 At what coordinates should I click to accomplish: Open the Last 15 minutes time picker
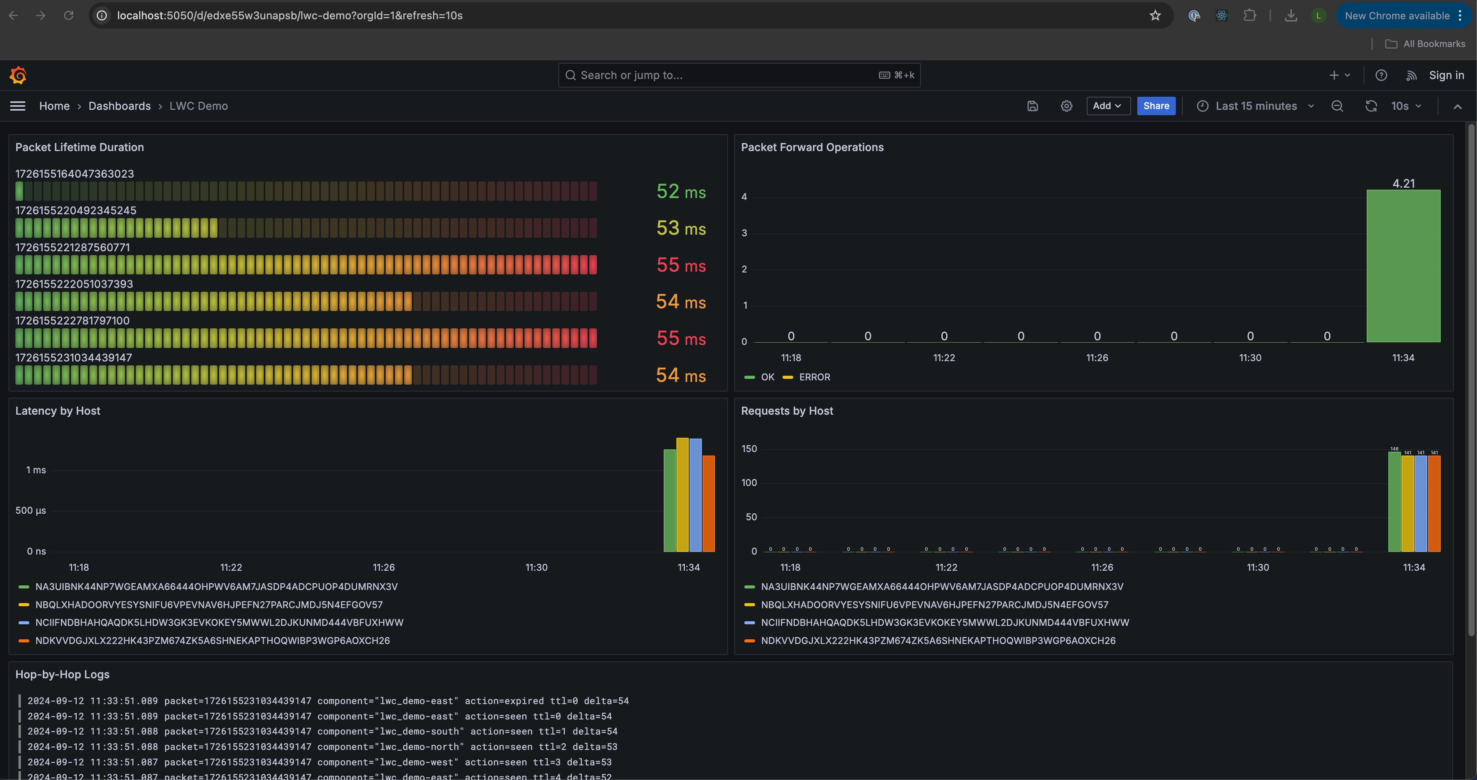(x=1256, y=106)
